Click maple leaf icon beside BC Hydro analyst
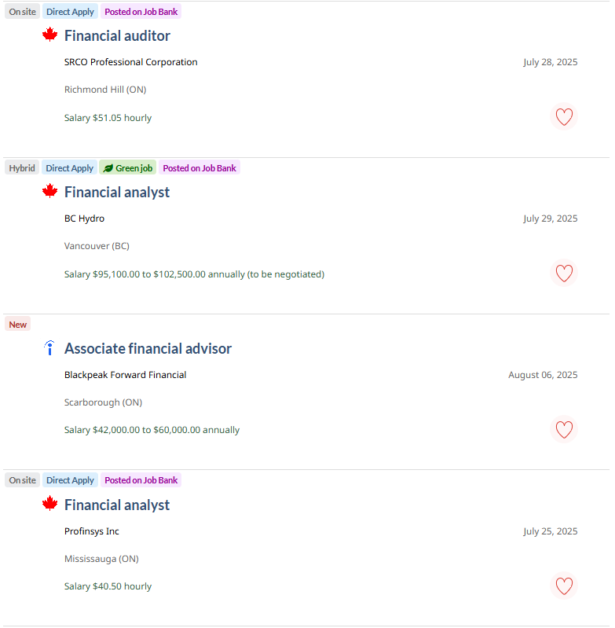This screenshot has width=615, height=628. (49, 191)
